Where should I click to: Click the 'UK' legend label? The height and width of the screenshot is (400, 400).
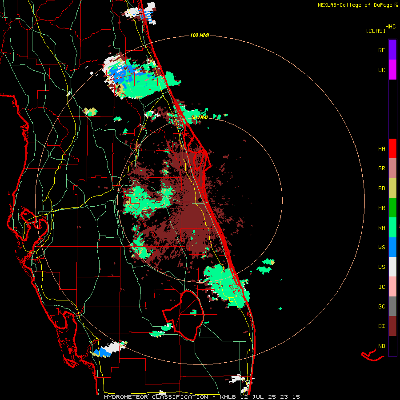(381, 70)
